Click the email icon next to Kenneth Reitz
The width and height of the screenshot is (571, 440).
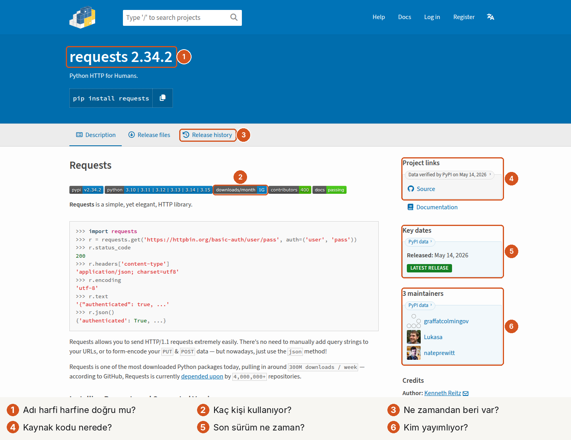(466, 393)
